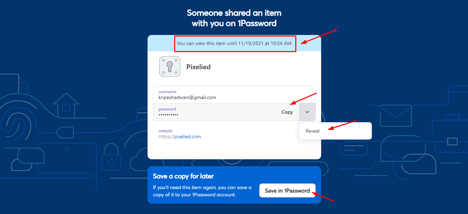The width and height of the screenshot is (468, 214).
Task: Copy the password with the Copy button
Action: pos(287,112)
